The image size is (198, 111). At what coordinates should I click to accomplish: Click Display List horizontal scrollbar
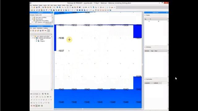41,24
